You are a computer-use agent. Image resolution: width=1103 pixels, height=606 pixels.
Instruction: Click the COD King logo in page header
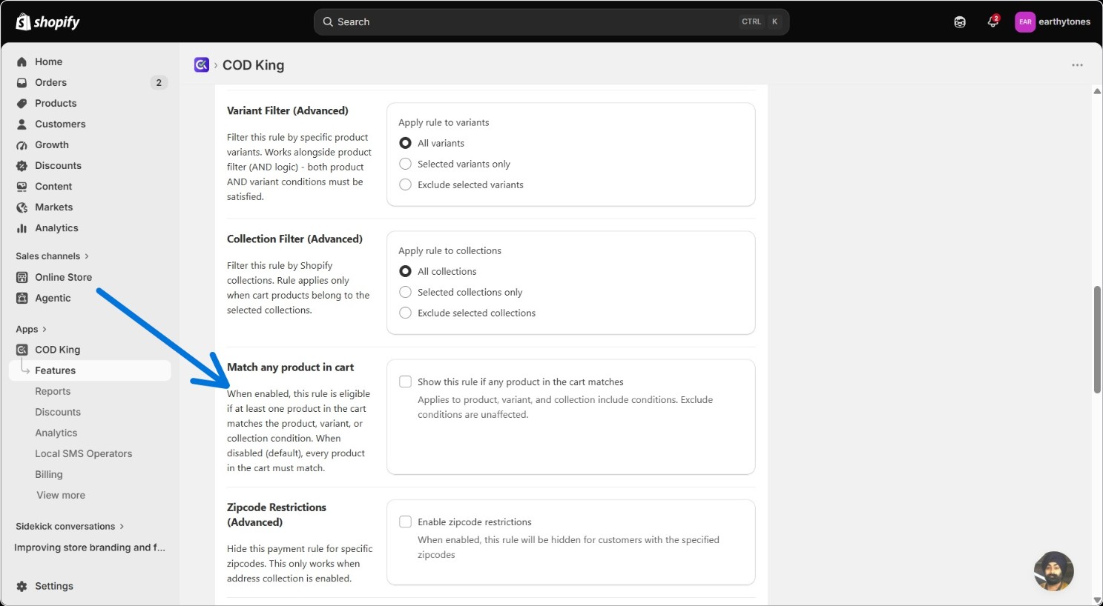(201, 65)
